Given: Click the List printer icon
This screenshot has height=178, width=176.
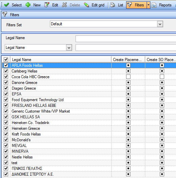Looking at the screenshot, I should (113, 5).
